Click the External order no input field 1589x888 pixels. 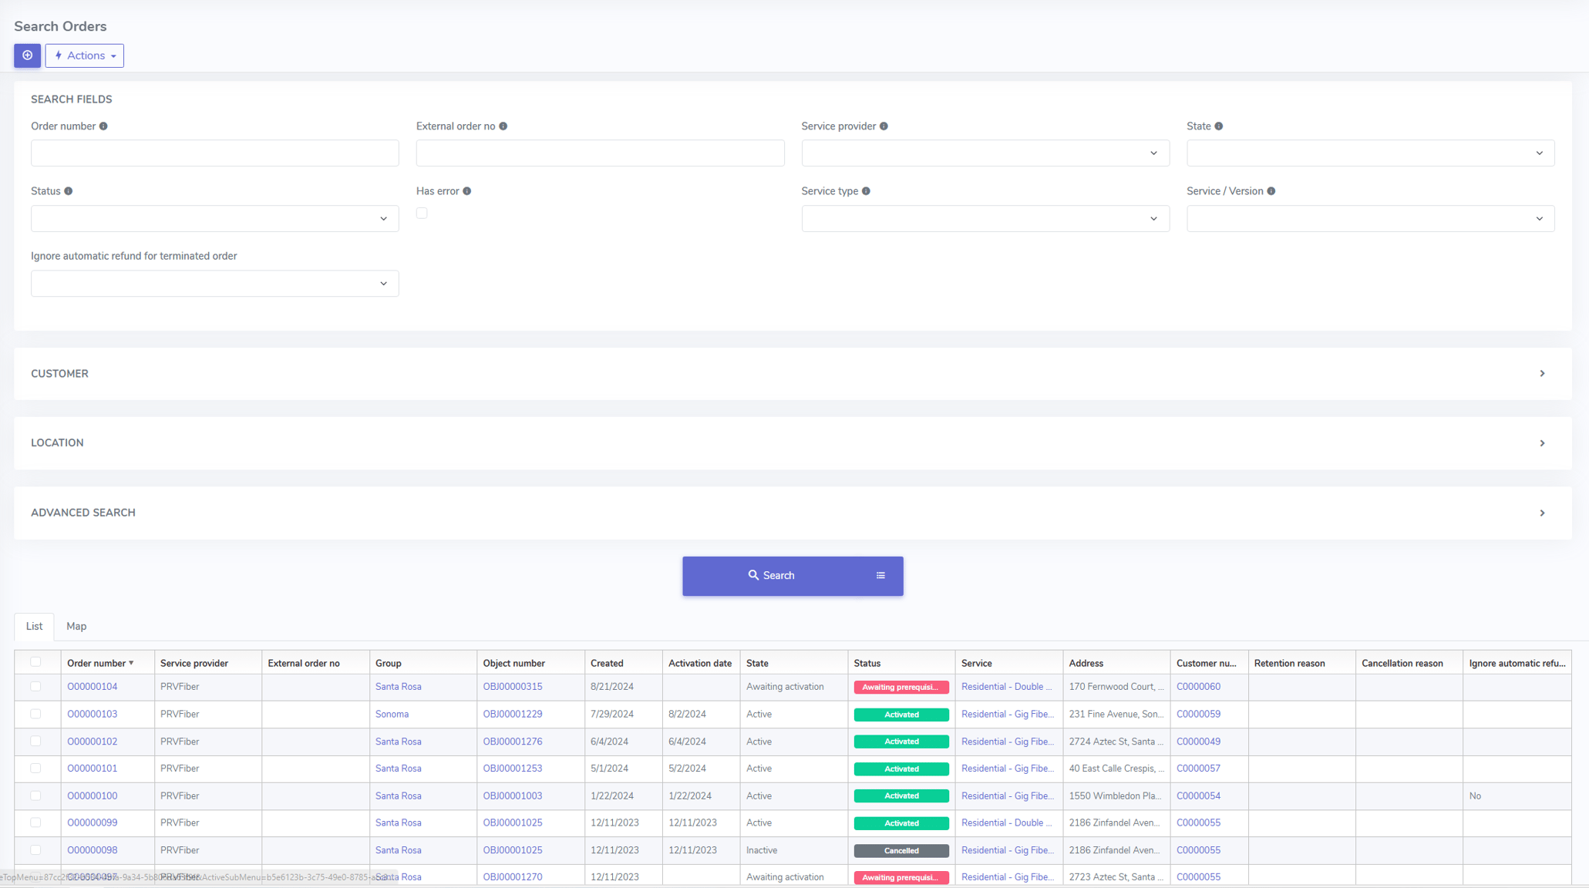[x=600, y=153]
